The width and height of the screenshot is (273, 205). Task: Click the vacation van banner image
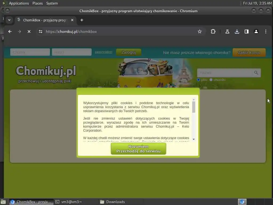coord(146,73)
